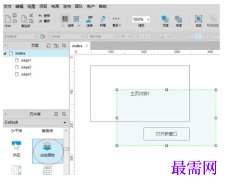The width and height of the screenshot is (226, 183).
Task: Select the contained selection mode icon
Action: 76,19
